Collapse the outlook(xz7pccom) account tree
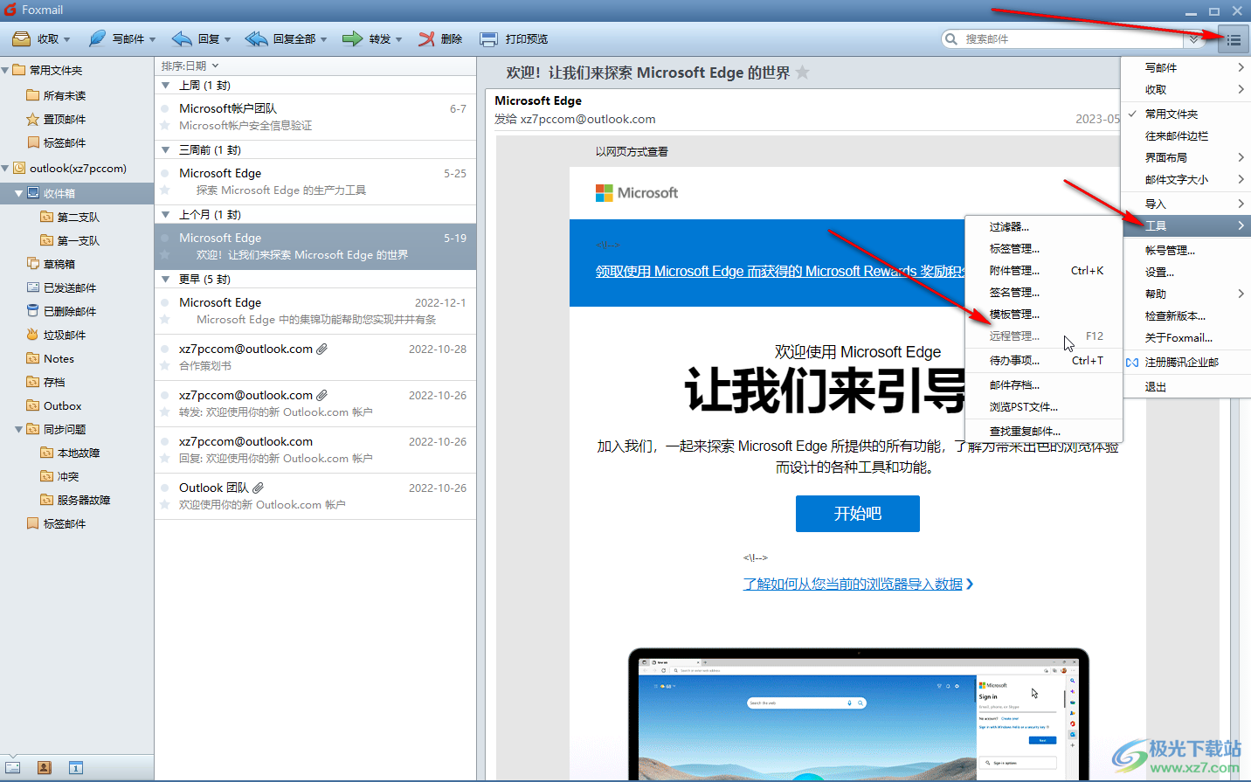 click(6, 168)
